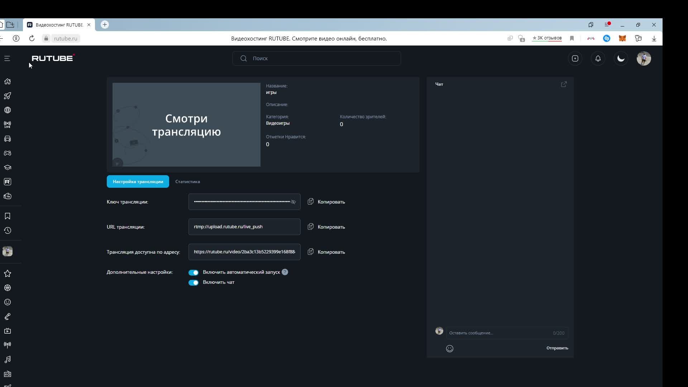Click the notifications bell icon
Viewport: 688px width, 387px height.
(598, 58)
